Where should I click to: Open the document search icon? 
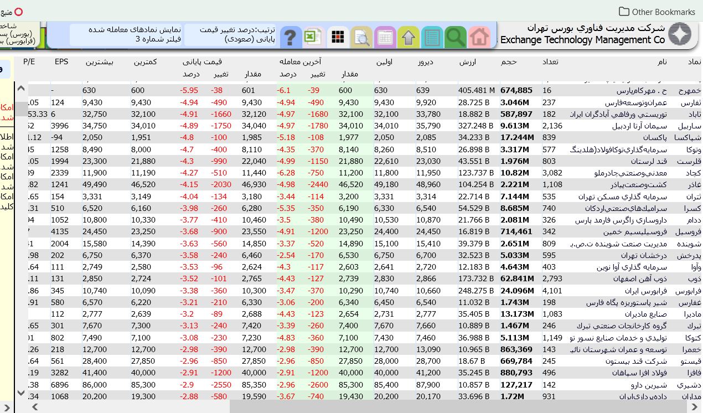coord(361,37)
